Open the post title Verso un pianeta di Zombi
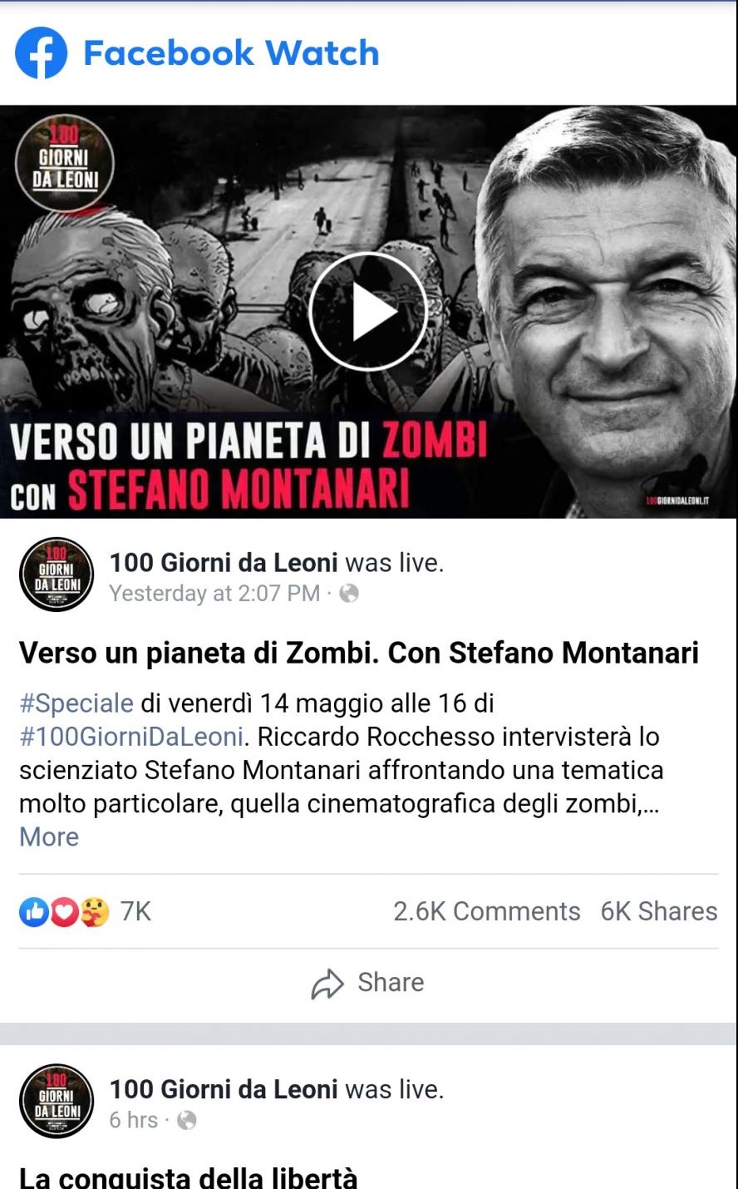The height and width of the screenshot is (1189, 738). (x=359, y=653)
